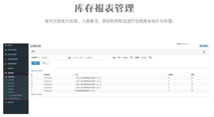Viewport: 214px width, 117px height.
Task: Click Id cell 14 in the table
Action: (x=32, y=88)
